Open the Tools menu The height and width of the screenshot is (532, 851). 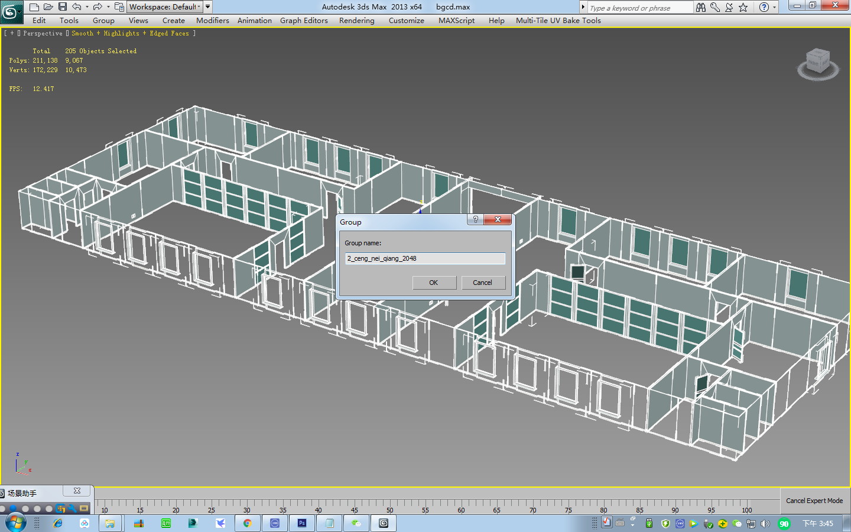69,20
